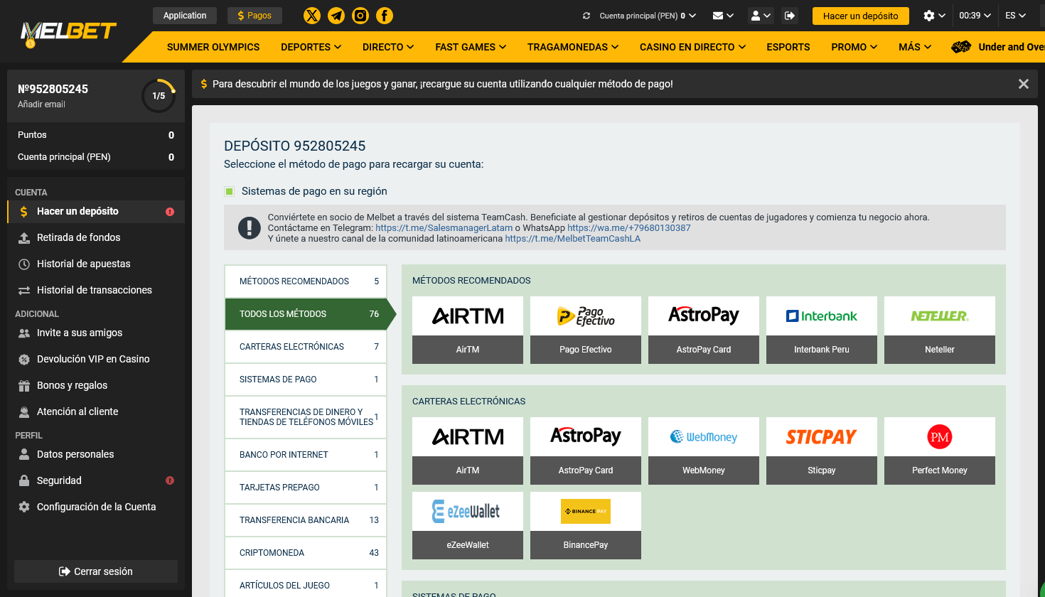
Task: Expand the MÁS menu
Action: pyautogui.click(x=915, y=47)
